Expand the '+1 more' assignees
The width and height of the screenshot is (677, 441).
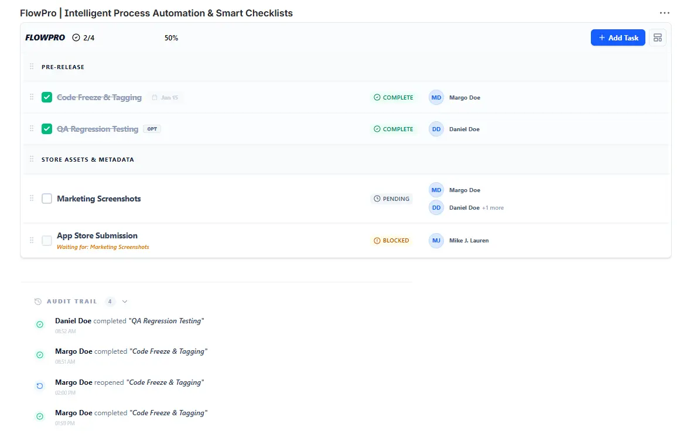pos(493,208)
